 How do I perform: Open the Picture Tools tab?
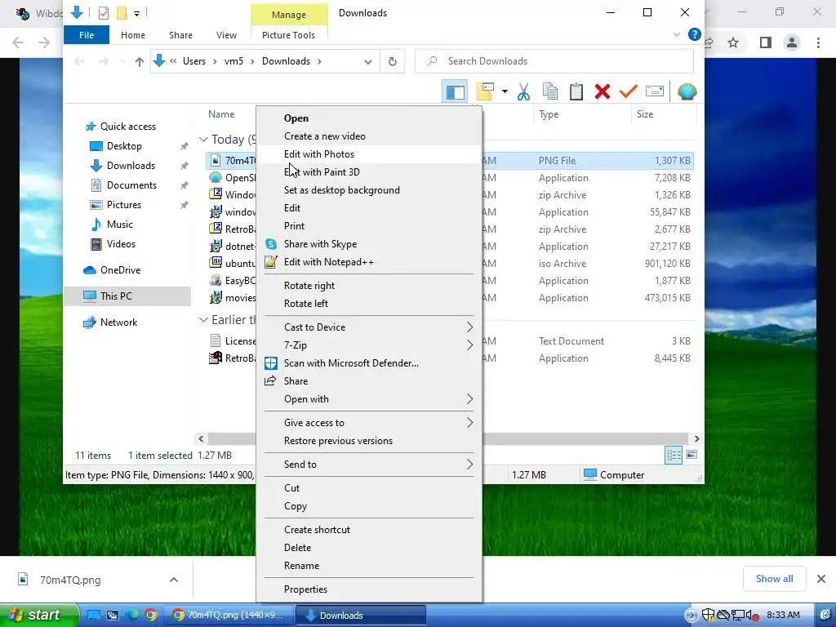click(288, 35)
